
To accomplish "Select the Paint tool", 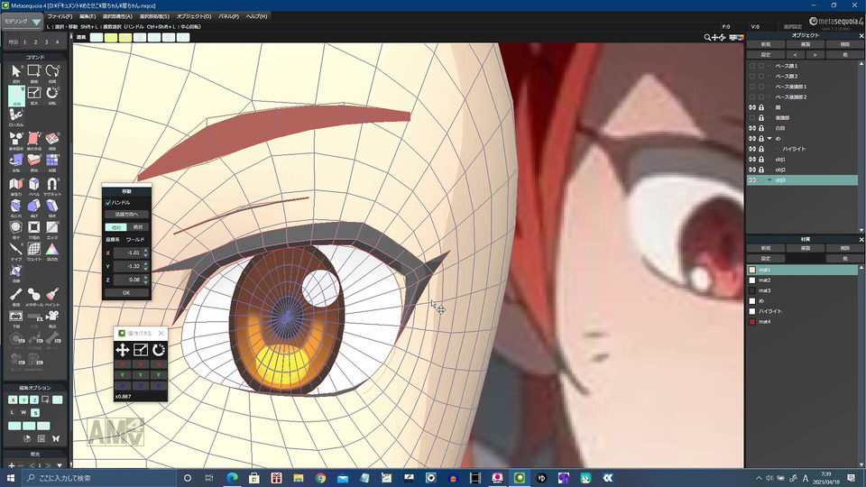I will pyautogui.click(x=52, y=294).
